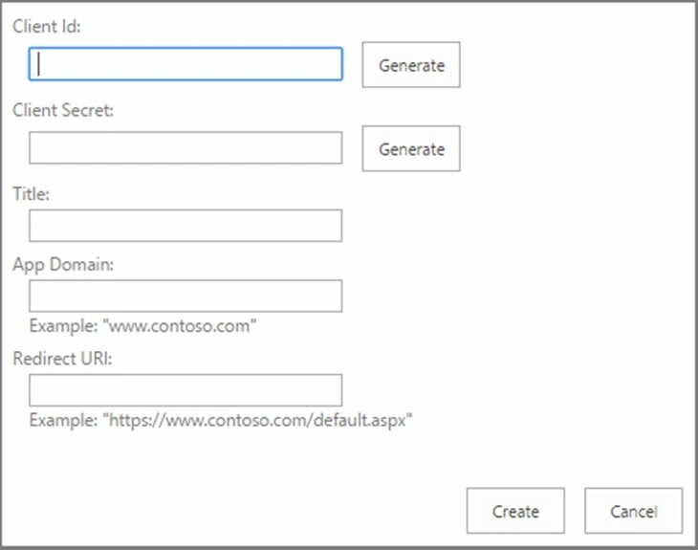Screen dimensions: 698x550
Task: Click the Generate button next to Client Id
Action: pos(411,65)
